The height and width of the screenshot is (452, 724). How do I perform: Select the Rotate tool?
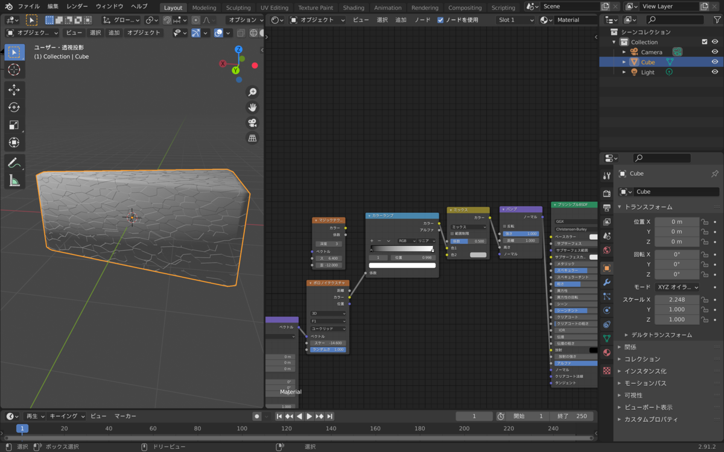click(x=14, y=107)
